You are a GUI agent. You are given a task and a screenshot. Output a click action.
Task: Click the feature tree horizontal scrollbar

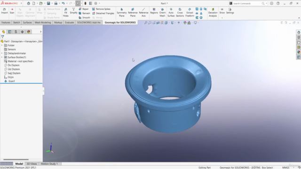(16, 160)
